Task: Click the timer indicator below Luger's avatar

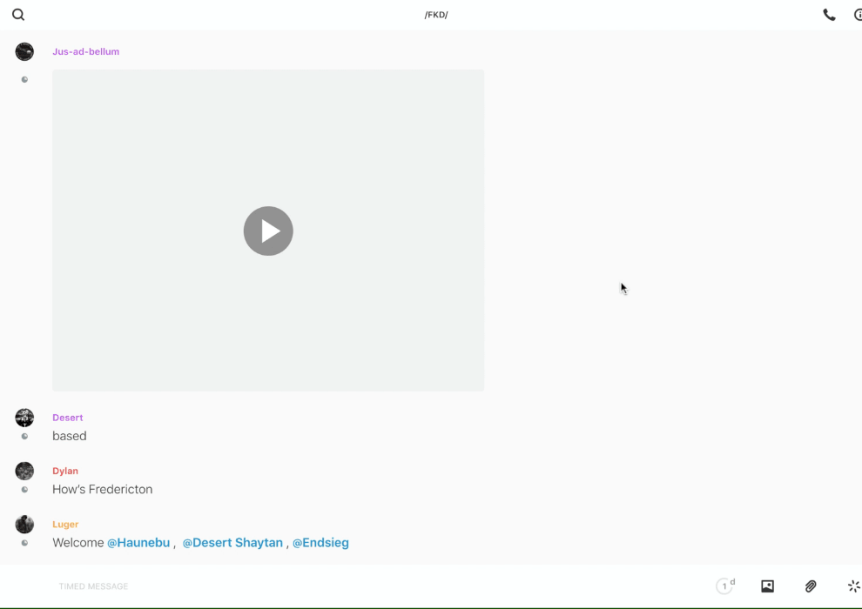Action: click(24, 543)
